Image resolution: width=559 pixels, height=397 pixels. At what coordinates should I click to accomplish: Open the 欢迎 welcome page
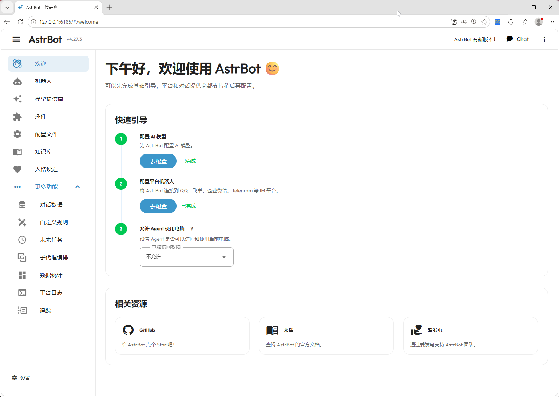48,64
